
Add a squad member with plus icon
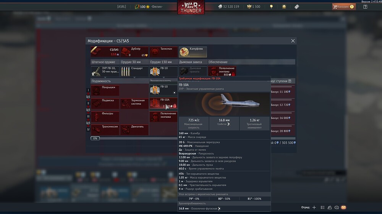tap(314, 208)
